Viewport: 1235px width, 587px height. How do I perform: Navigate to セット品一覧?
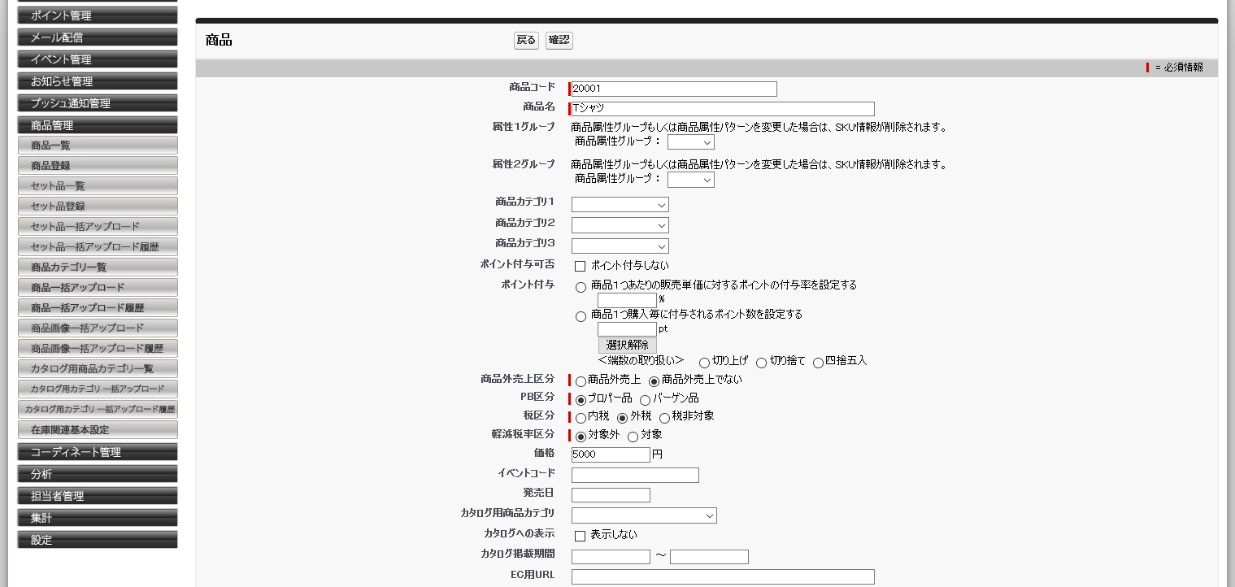coord(98,185)
